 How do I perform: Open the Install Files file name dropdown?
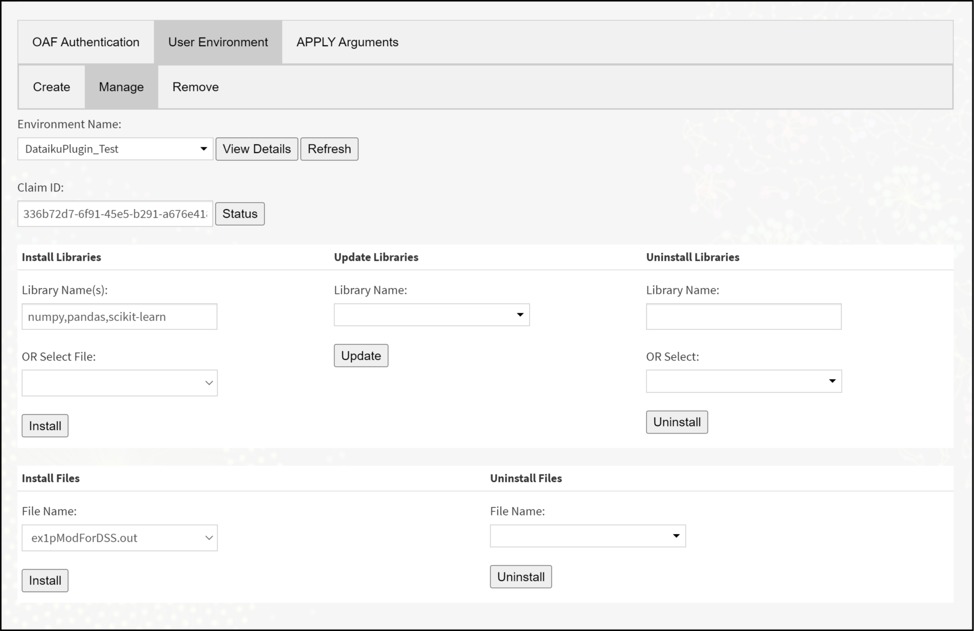point(209,538)
